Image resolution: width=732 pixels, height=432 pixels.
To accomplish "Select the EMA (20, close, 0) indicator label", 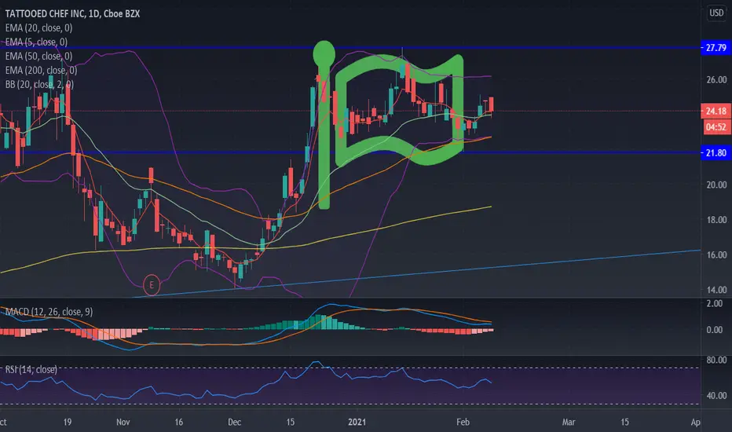I will [x=38, y=28].
